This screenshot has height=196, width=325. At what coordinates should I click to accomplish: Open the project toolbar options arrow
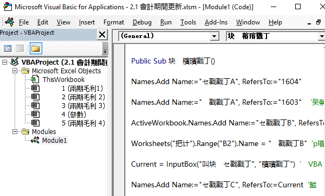point(105,49)
